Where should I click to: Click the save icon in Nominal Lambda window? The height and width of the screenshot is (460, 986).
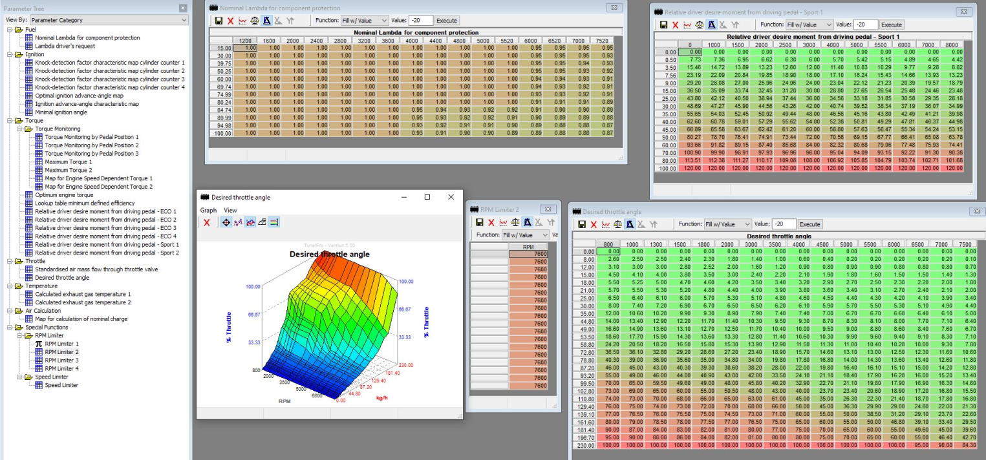(x=219, y=21)
